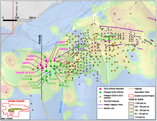The image size is (157, 121).
Task: Click the magenta 2024 Drillhole Reported legend dot
Action: pyautogui.click(x=100, y=89)
